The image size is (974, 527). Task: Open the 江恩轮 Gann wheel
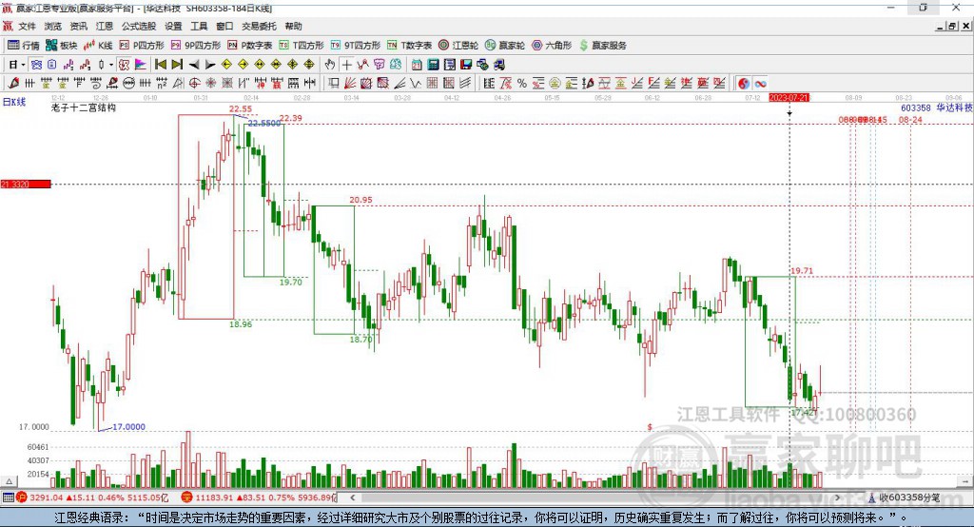pos(458,46)
